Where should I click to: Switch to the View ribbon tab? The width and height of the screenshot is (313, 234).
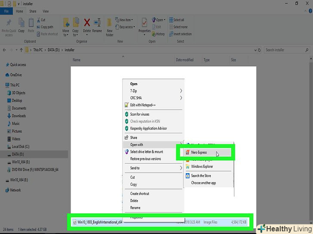coord(46,11)
